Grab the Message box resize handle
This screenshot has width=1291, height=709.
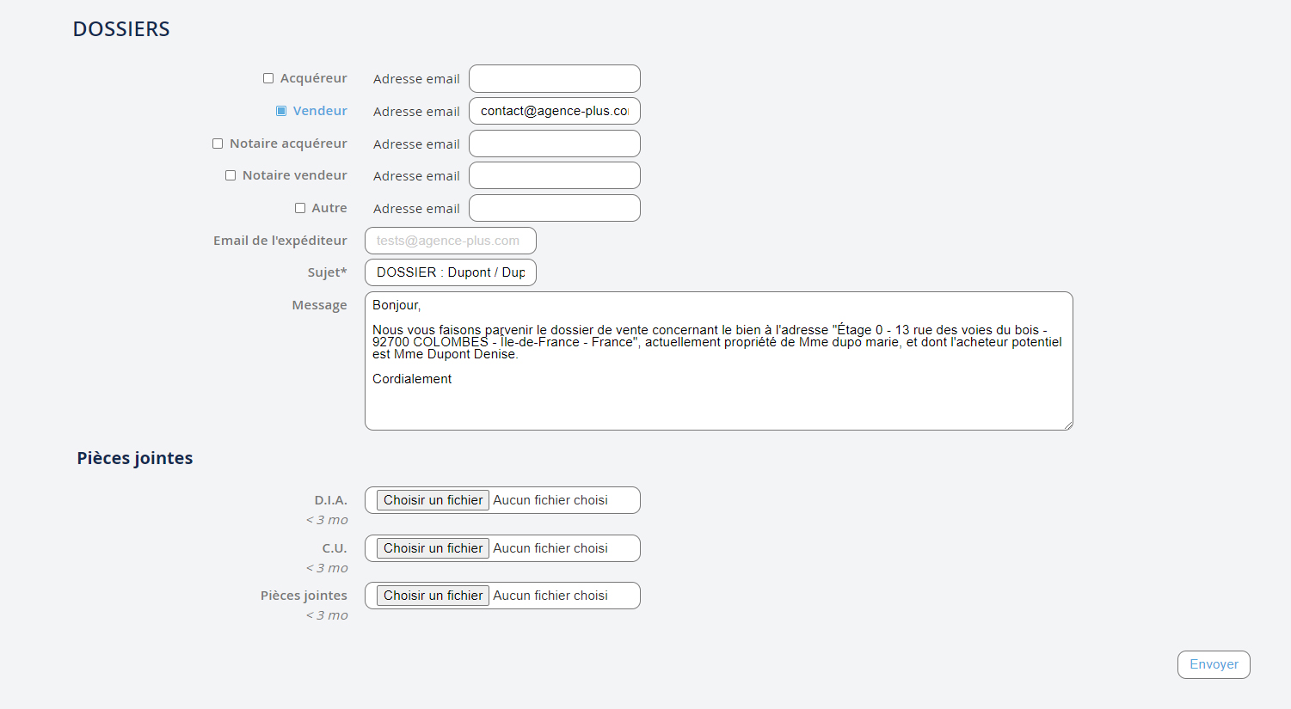pos(1067,425)
